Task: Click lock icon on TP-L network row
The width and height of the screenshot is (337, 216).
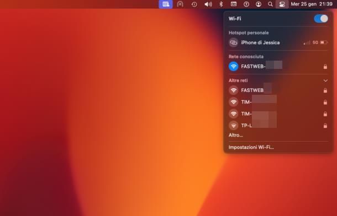Action: (325, 126)
